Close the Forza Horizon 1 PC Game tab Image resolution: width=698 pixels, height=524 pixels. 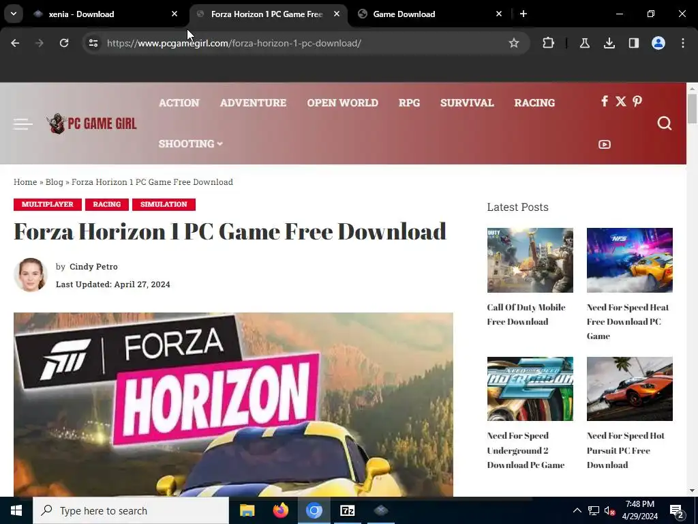click(x=337, y=14)
